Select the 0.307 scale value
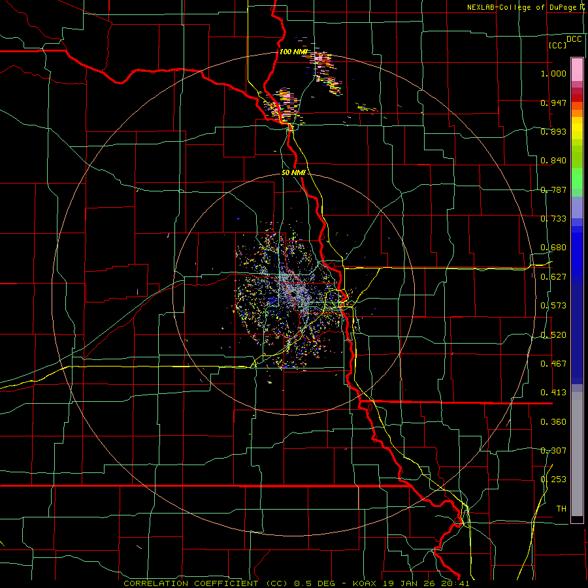This screenshot has width=588, height=588. click(x=553, y=451)
